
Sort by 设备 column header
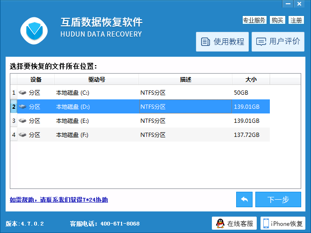point(36,80)
